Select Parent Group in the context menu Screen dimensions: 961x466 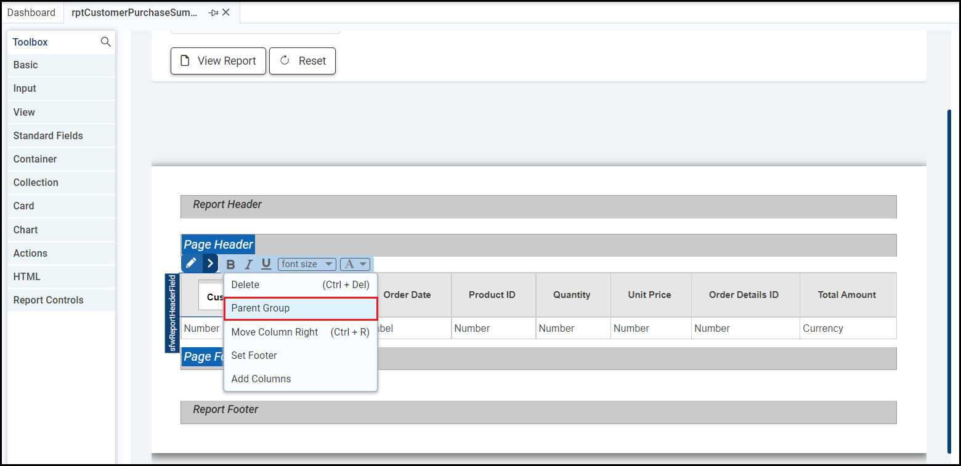[x=301, y=308]
